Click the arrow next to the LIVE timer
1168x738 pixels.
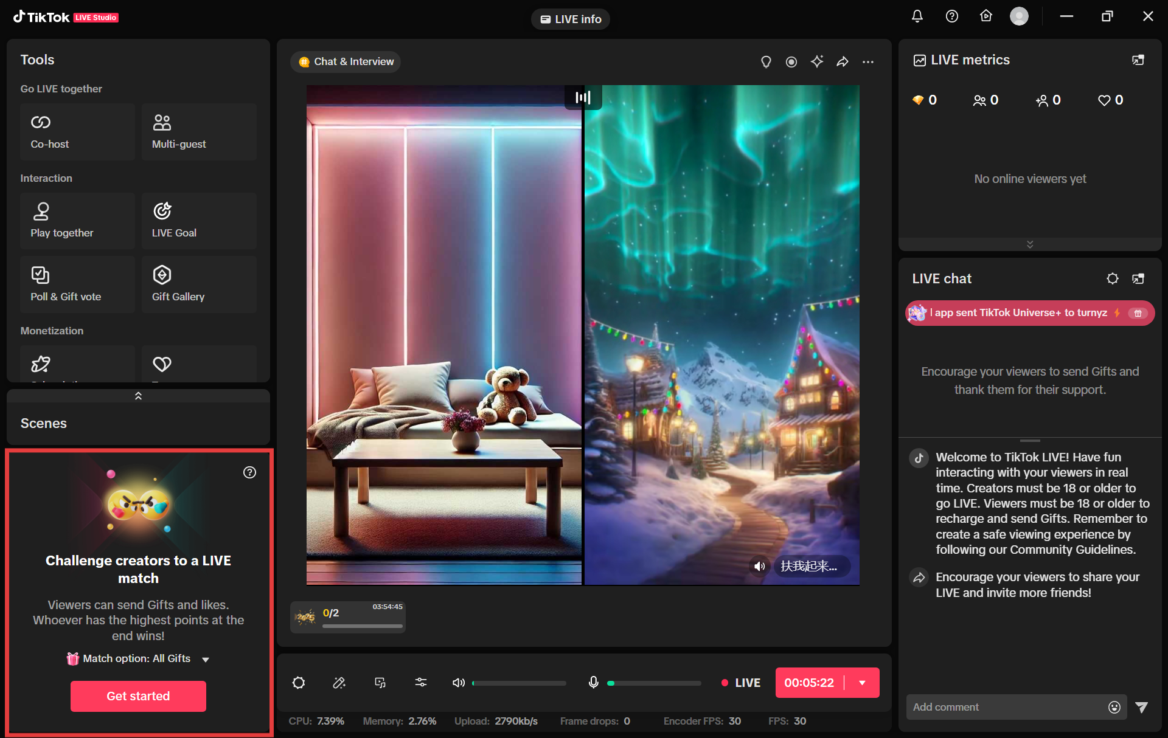tap(862, 682)
